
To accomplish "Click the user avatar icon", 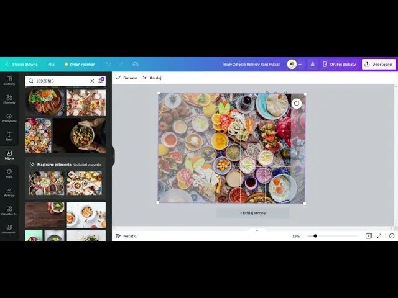I will pos(292,65).
